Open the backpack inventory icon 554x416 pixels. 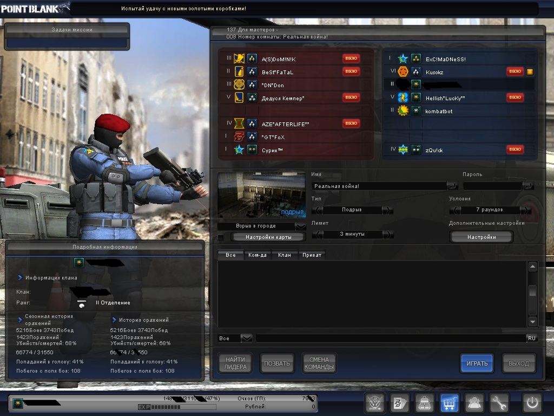[x=424, y=402]
